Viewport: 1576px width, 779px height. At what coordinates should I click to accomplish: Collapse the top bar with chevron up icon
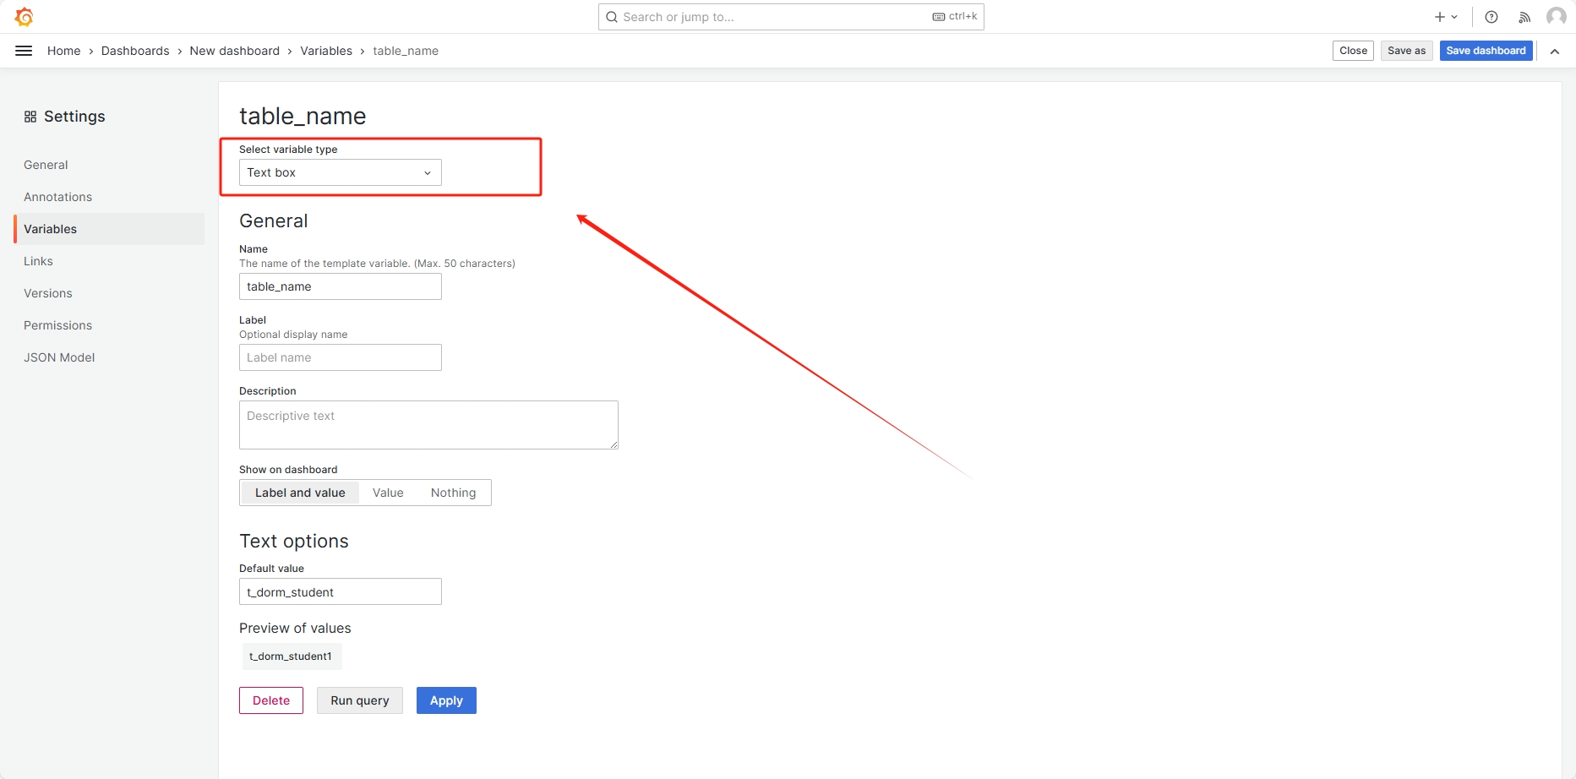(x=1555, y=51)
